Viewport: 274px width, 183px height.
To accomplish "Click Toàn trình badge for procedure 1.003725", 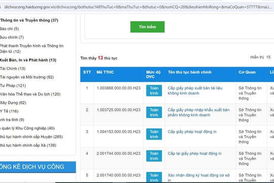I will [x=154, y=112].
